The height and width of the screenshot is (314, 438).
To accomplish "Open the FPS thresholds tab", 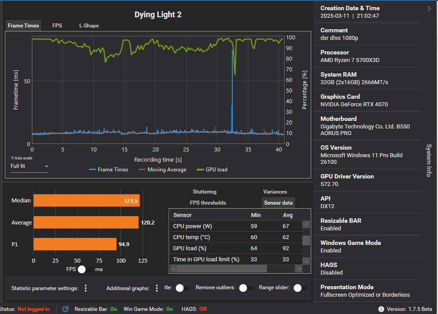I will coord(208,203).
